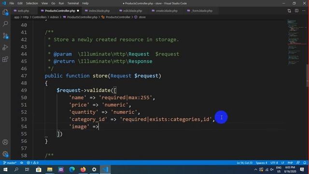Open the Go menu

point(53,3)
